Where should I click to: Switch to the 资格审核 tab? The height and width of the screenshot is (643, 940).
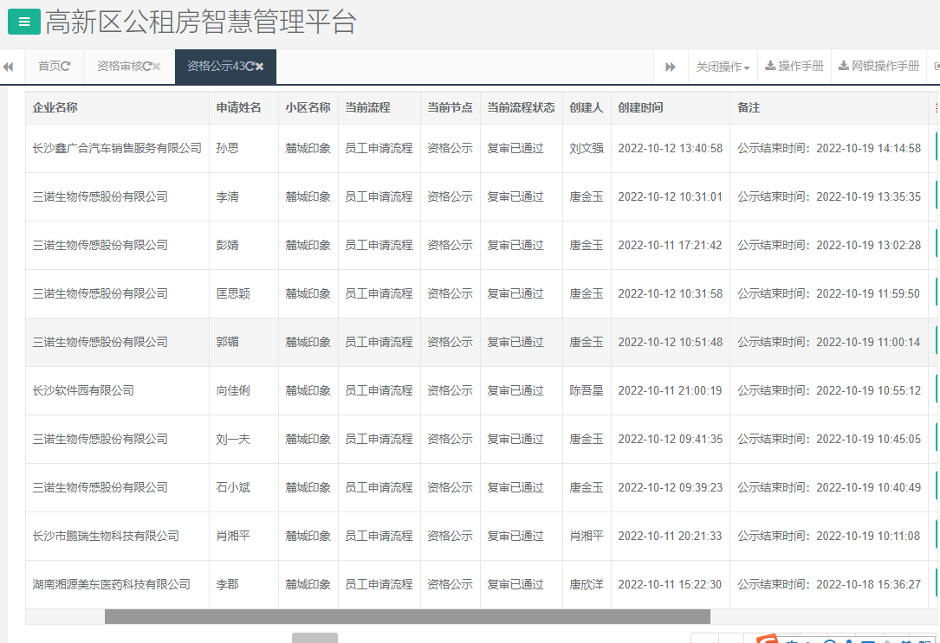121,66
